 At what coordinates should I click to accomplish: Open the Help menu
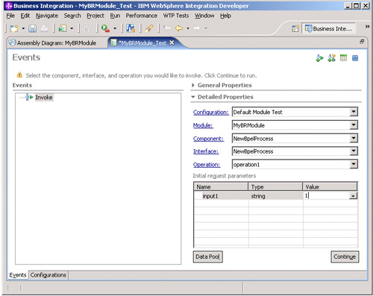point(225,16)
